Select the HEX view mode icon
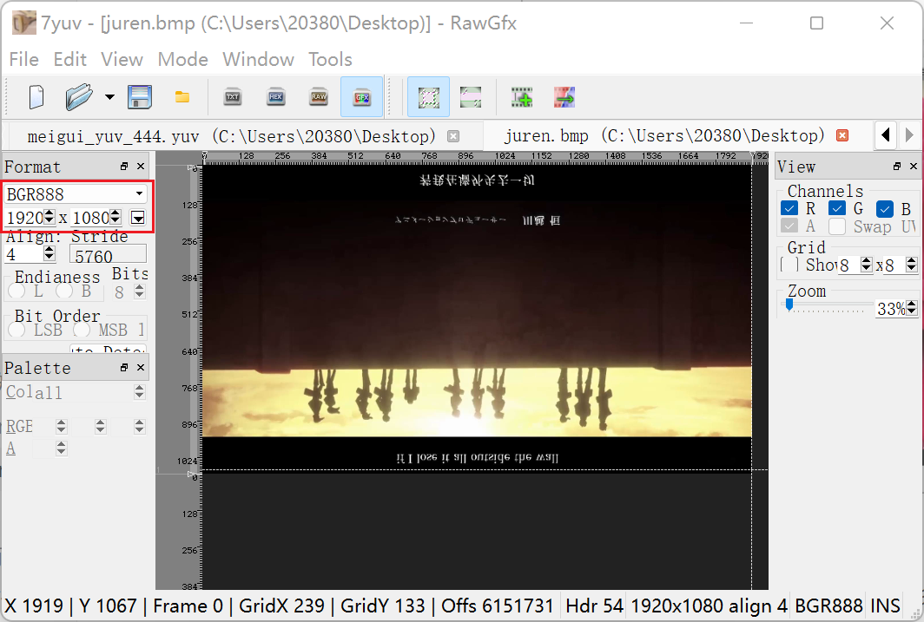Image resolution: width=924 pixels, height=622 pixels. tap(275, 97)
